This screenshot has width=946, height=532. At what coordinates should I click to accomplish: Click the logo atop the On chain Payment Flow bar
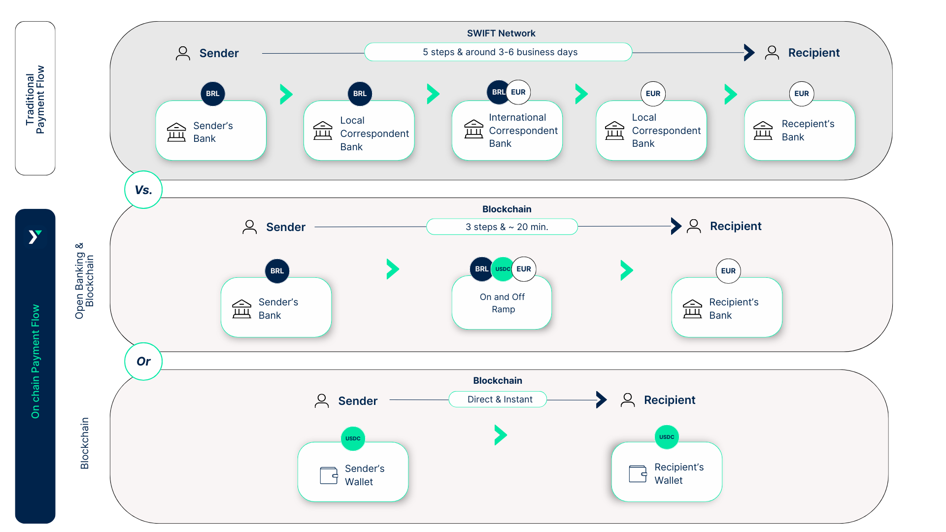35,237
